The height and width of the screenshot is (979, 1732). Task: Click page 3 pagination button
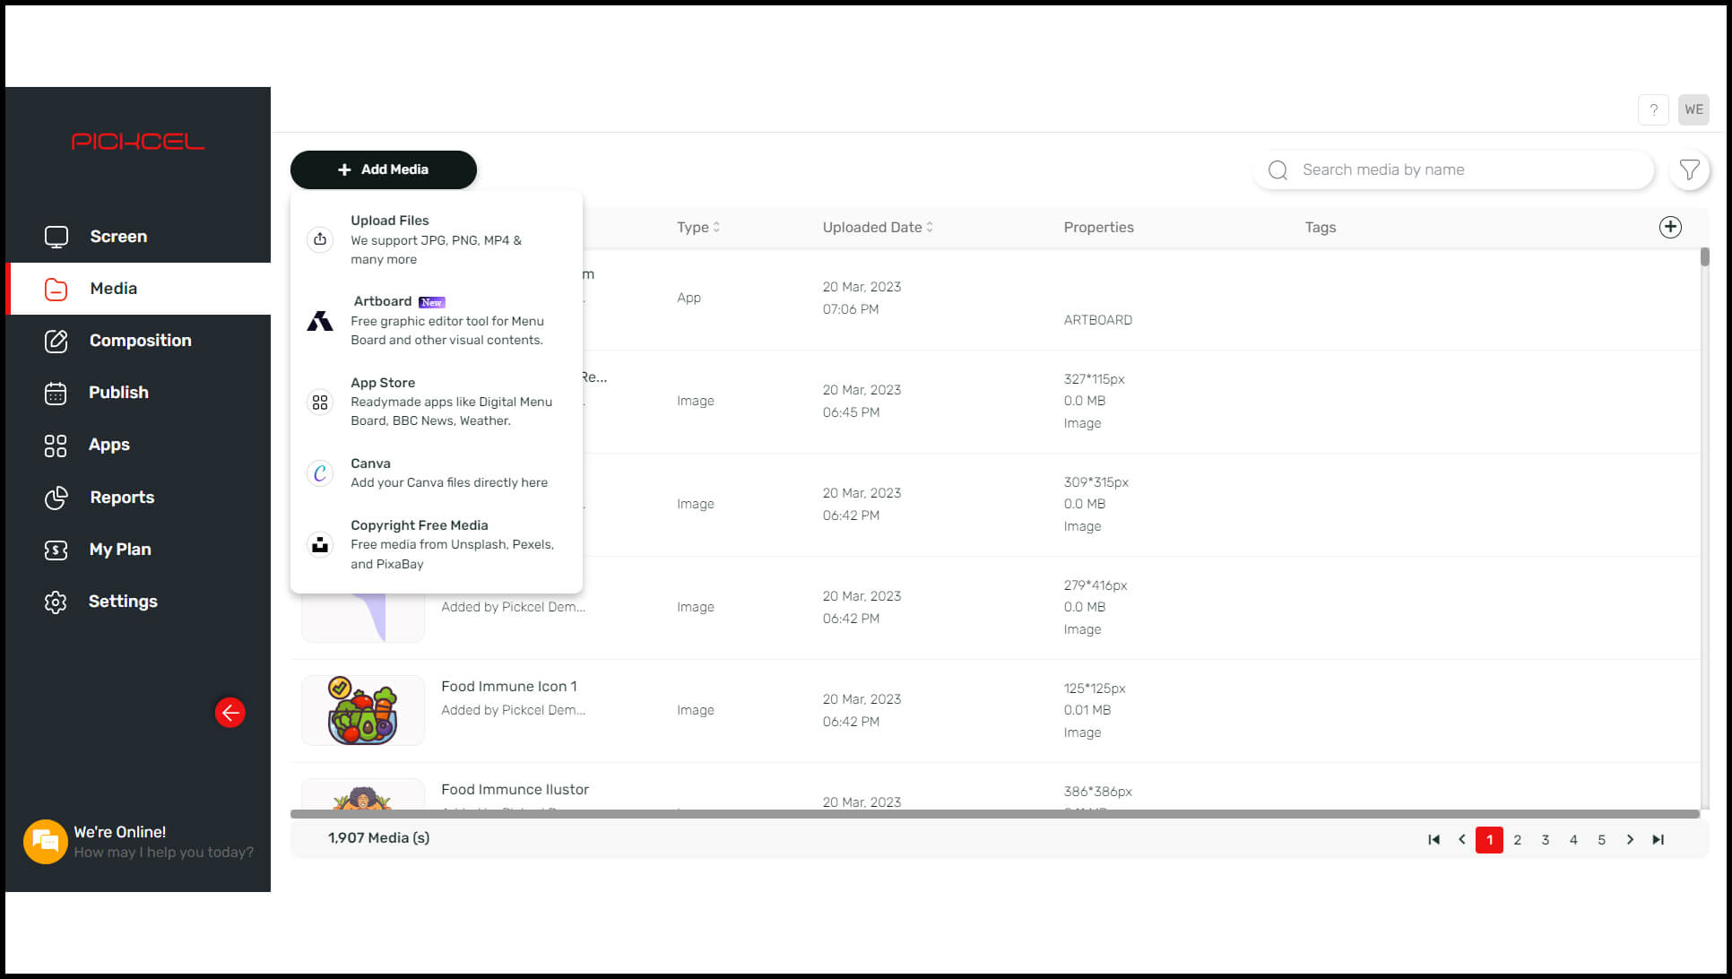[1546, 838]
